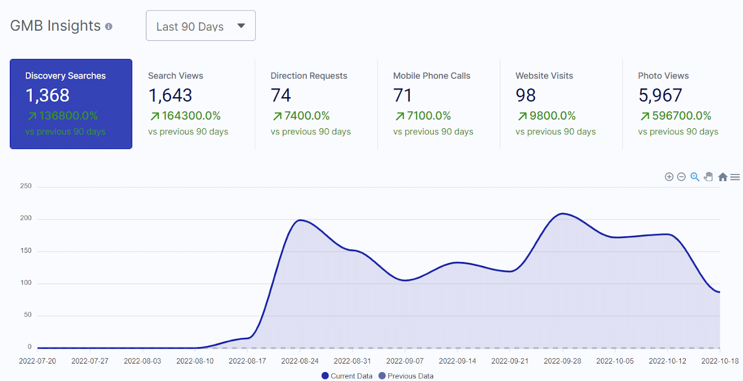Reset chart zoom with home icon
The image size is (743, 381).
coord(722,177)
